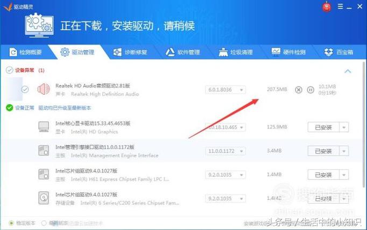The width and height of the screenshot is (367, 230).
Task: Expand the arrow beside Intel graphics 已安装 button
Action: (x=344, y=127)
